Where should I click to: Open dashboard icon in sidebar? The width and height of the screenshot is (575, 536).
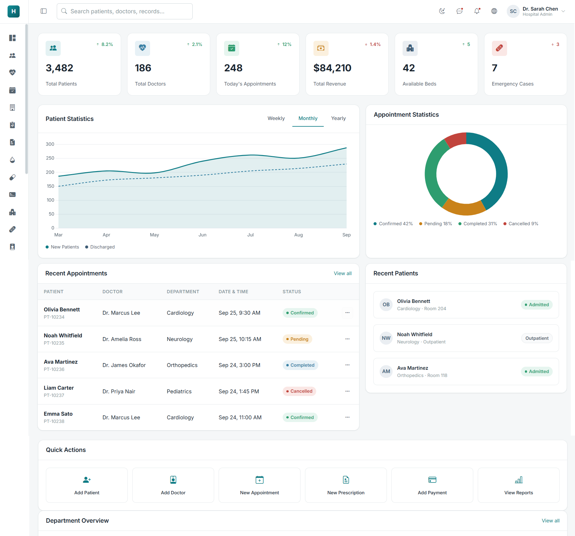pyautogui.click(x=12, y=38)
